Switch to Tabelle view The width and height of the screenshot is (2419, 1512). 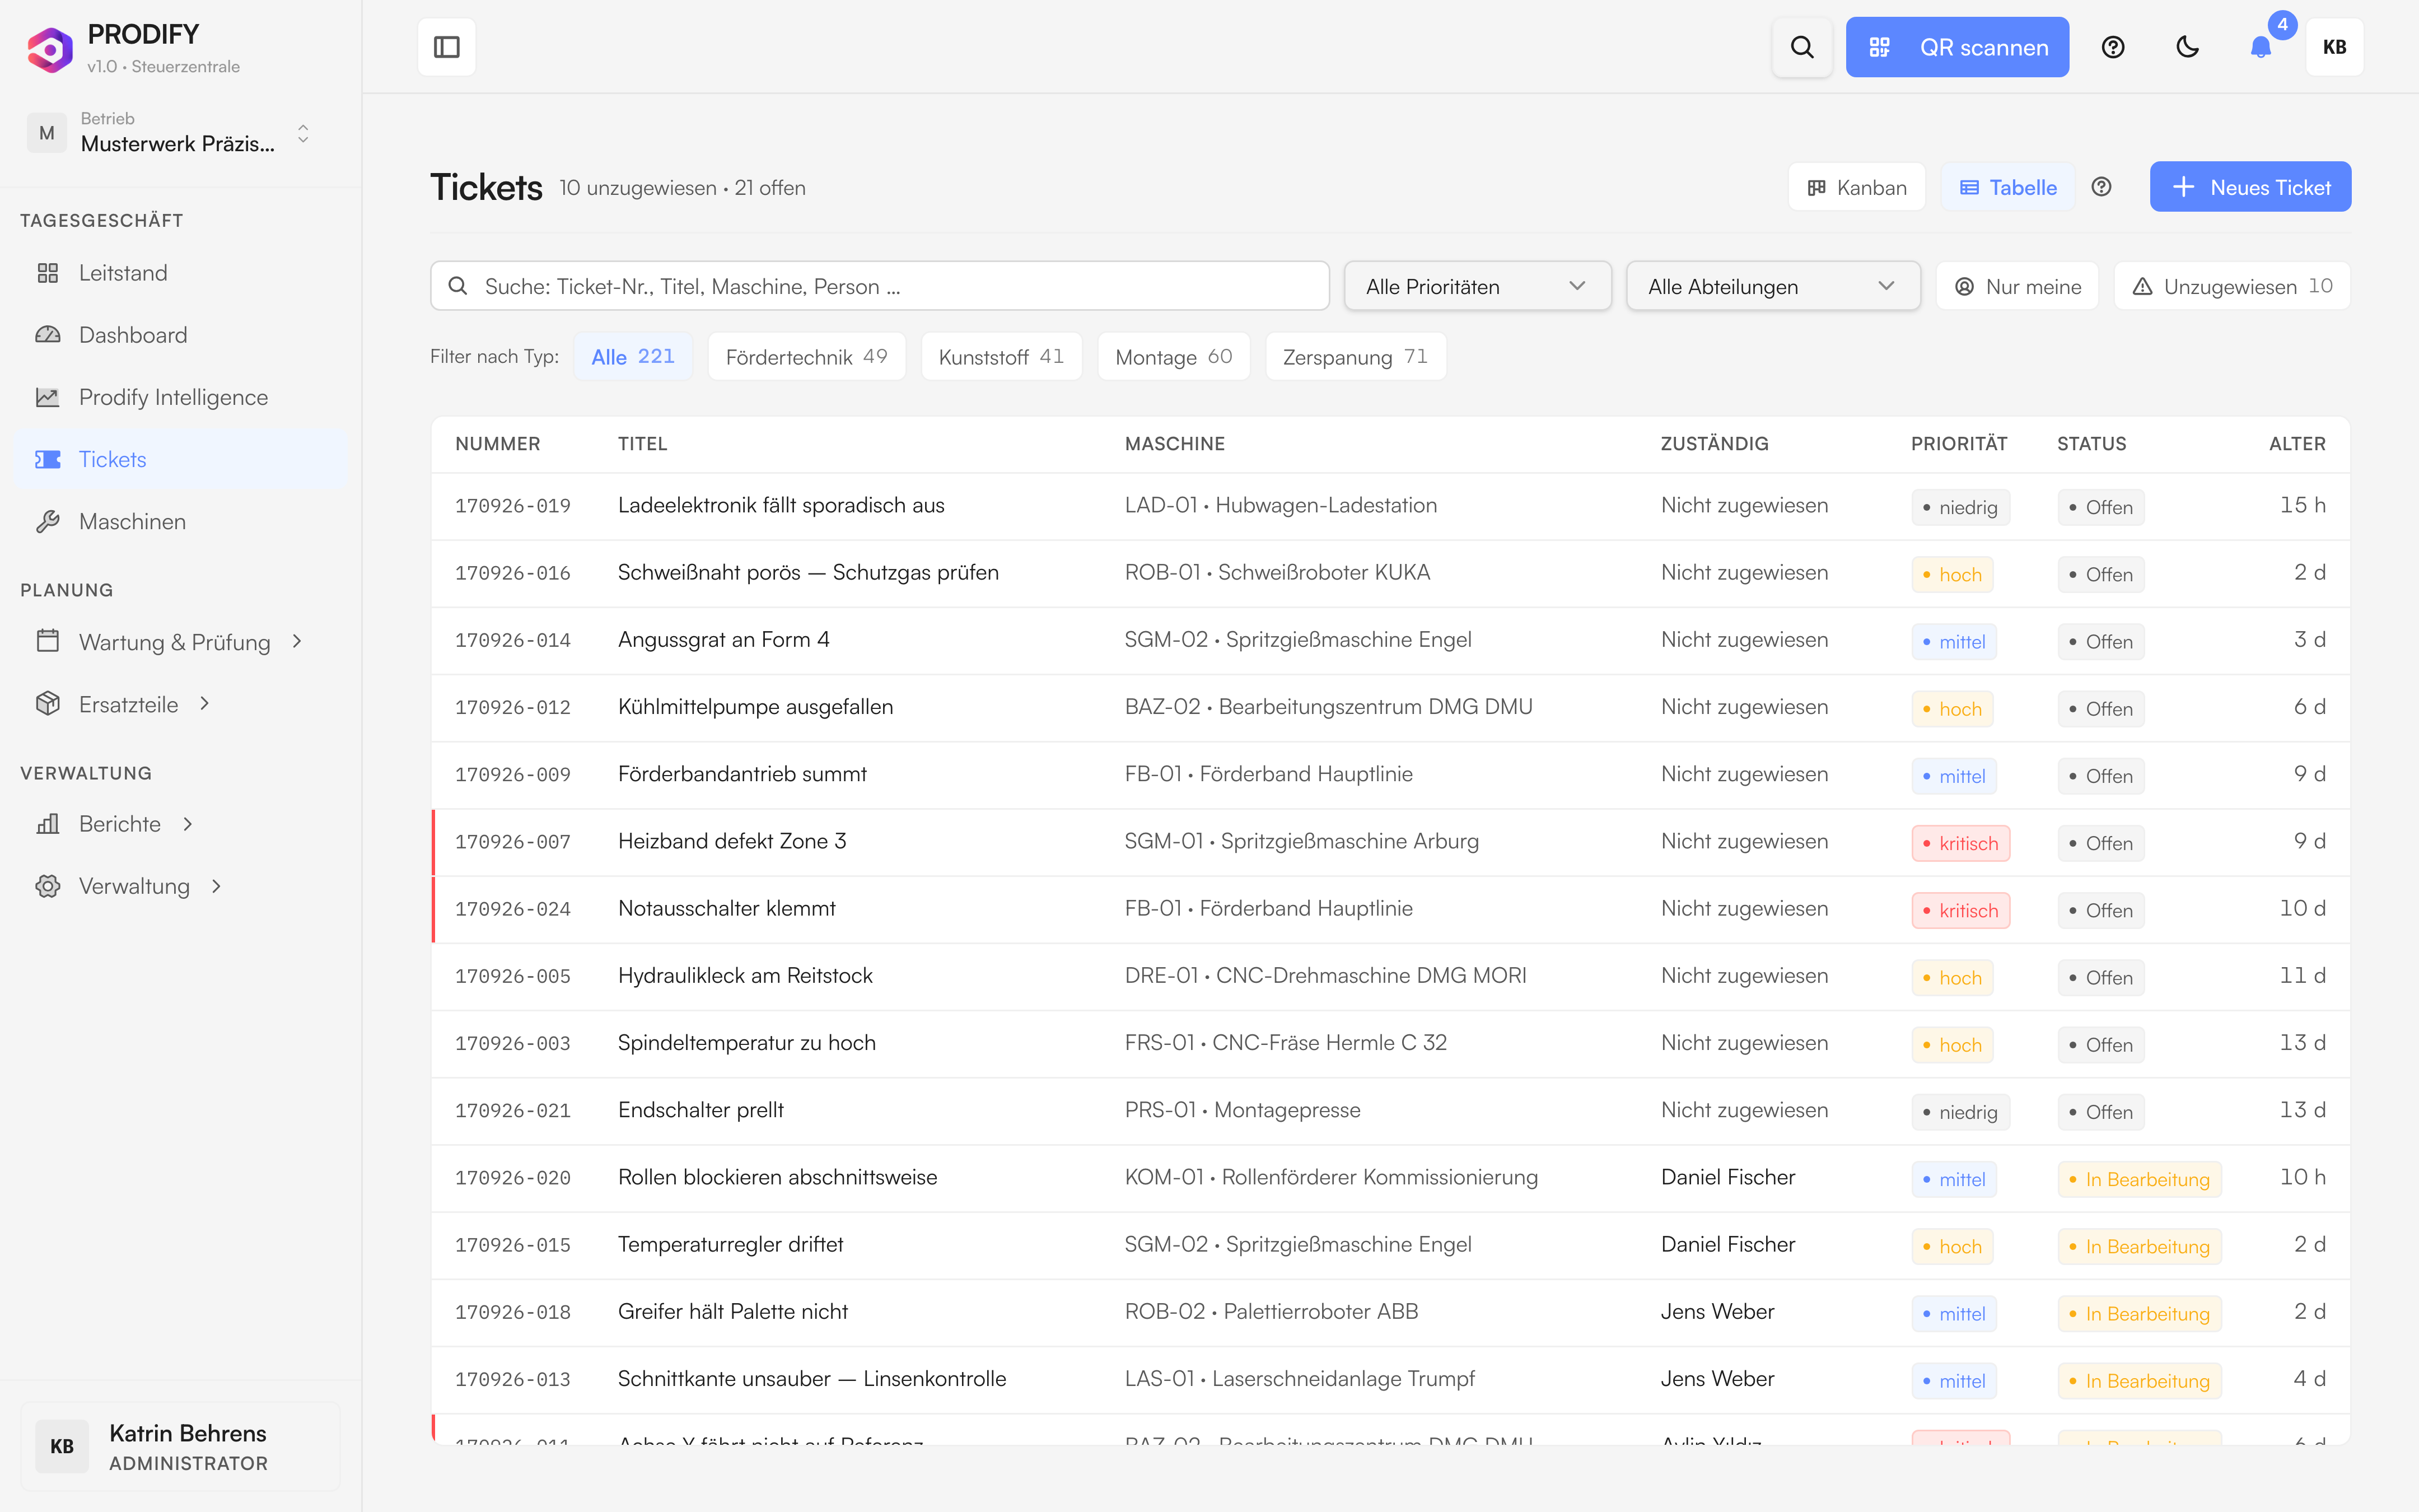[x=2008, y=187]
